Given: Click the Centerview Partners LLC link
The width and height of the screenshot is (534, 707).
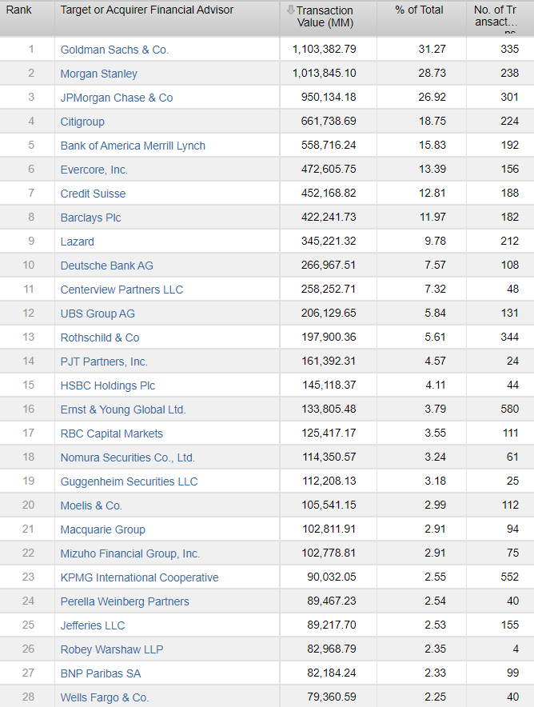Looking at the screenshot, I should 122,290.
